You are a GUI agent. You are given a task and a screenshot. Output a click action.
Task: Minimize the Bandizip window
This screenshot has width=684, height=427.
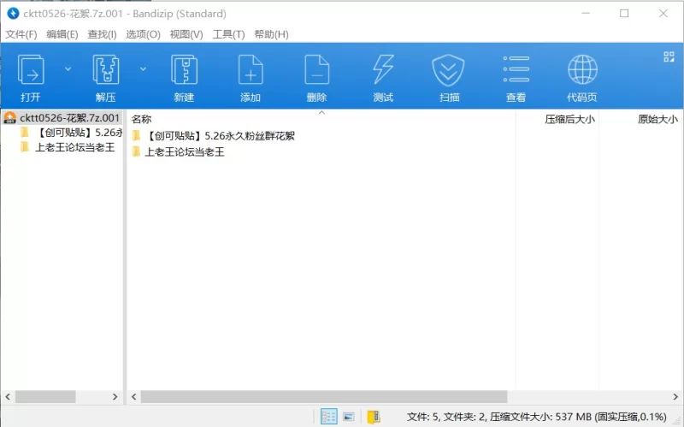pyautogui.click(x=586, y=14)
